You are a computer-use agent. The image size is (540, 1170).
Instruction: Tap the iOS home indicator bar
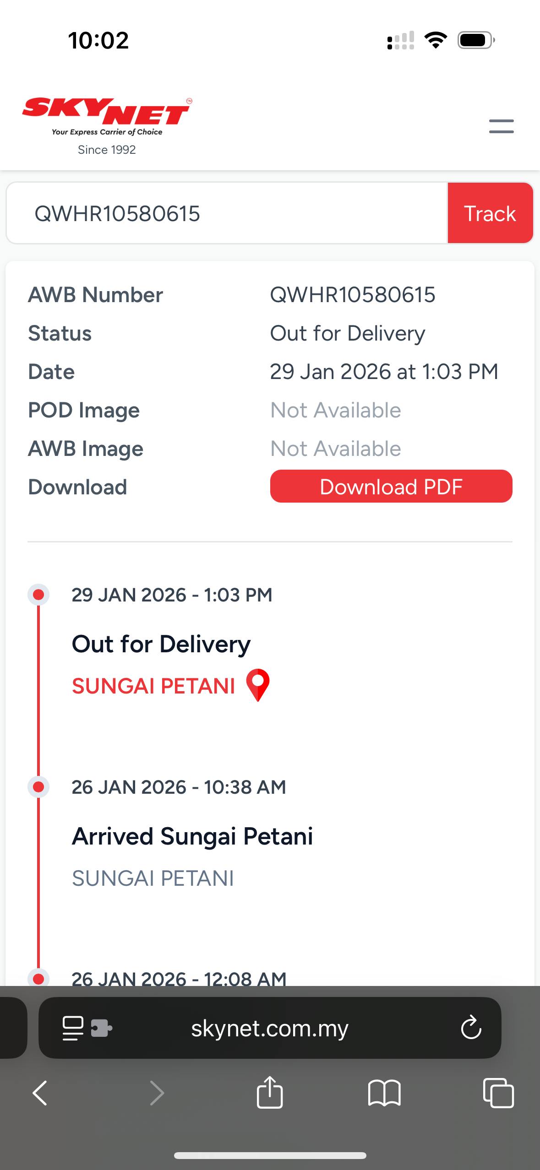click(270, 1155)
